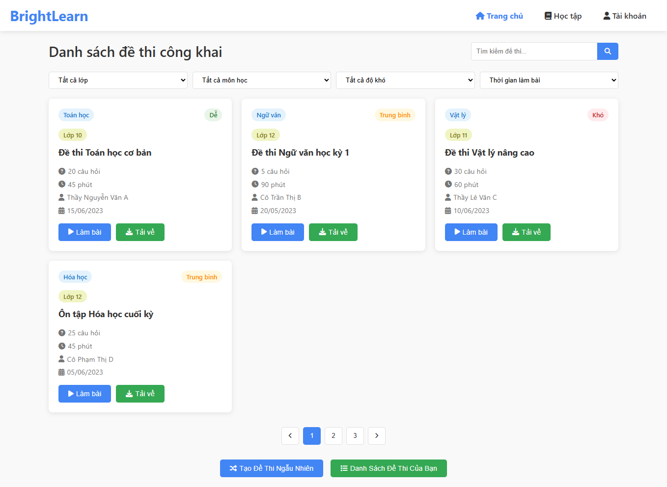Click the calendar icon by 15/06/2023
This screenshot has height=487, width=667.
tap(61, 211)
